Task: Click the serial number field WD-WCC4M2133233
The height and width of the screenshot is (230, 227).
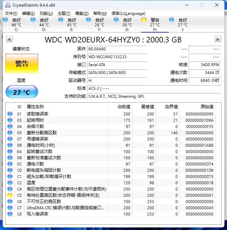Action: coord(117,57)
